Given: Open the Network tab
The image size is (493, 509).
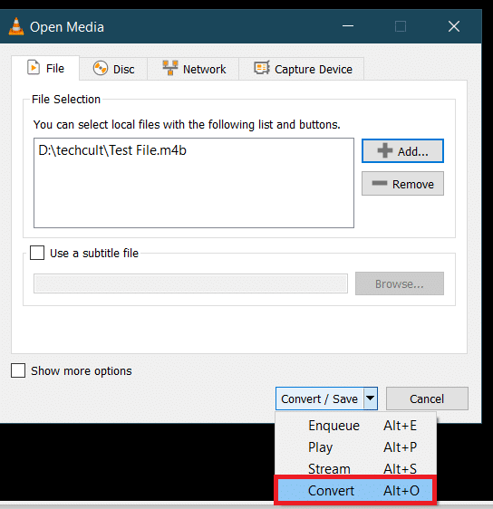Looking at the screenshot, I should coord(193,69).
